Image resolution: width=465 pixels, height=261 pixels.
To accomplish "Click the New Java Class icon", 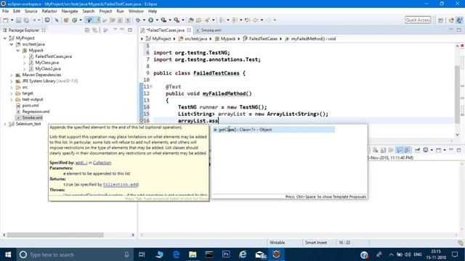I will (75, 20).
